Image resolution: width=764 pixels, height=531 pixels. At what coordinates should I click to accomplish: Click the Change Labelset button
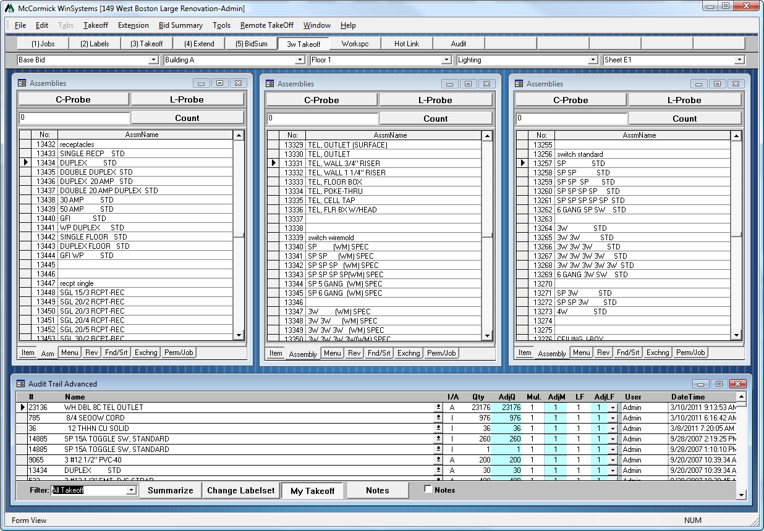[240, 490]
